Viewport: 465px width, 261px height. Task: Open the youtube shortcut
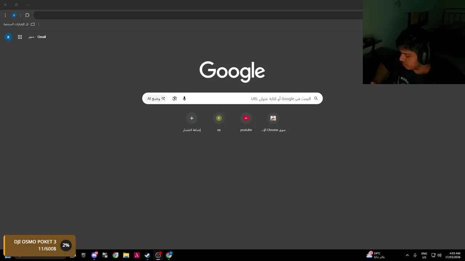tap(246, 123)
